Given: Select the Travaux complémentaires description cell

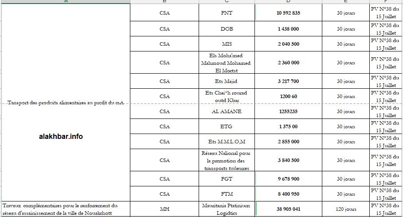Looking at the screenshot, I should click(65, 209).
